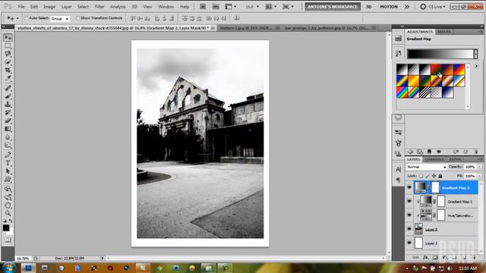Select the Dodge tool
The height and width of the screenshot is (273, 486).
[x=8, y=145]
